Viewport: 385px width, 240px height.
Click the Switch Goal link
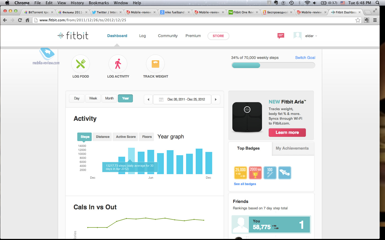pyautogui.click(x=305, y=58)
